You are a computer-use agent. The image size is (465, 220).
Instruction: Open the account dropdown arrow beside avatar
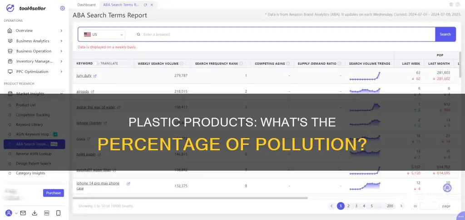pos(16,213)
